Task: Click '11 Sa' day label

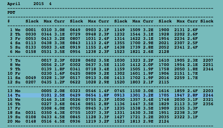Action: pyautogui.click(x=14, y=78)
